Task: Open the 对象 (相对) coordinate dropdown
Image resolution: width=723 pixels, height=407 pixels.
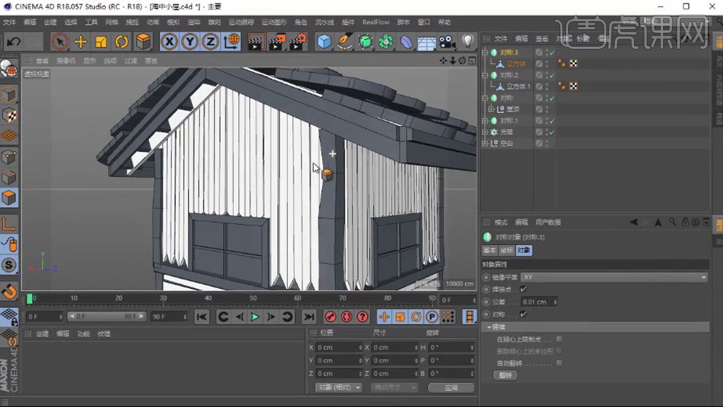Action: 338,387
